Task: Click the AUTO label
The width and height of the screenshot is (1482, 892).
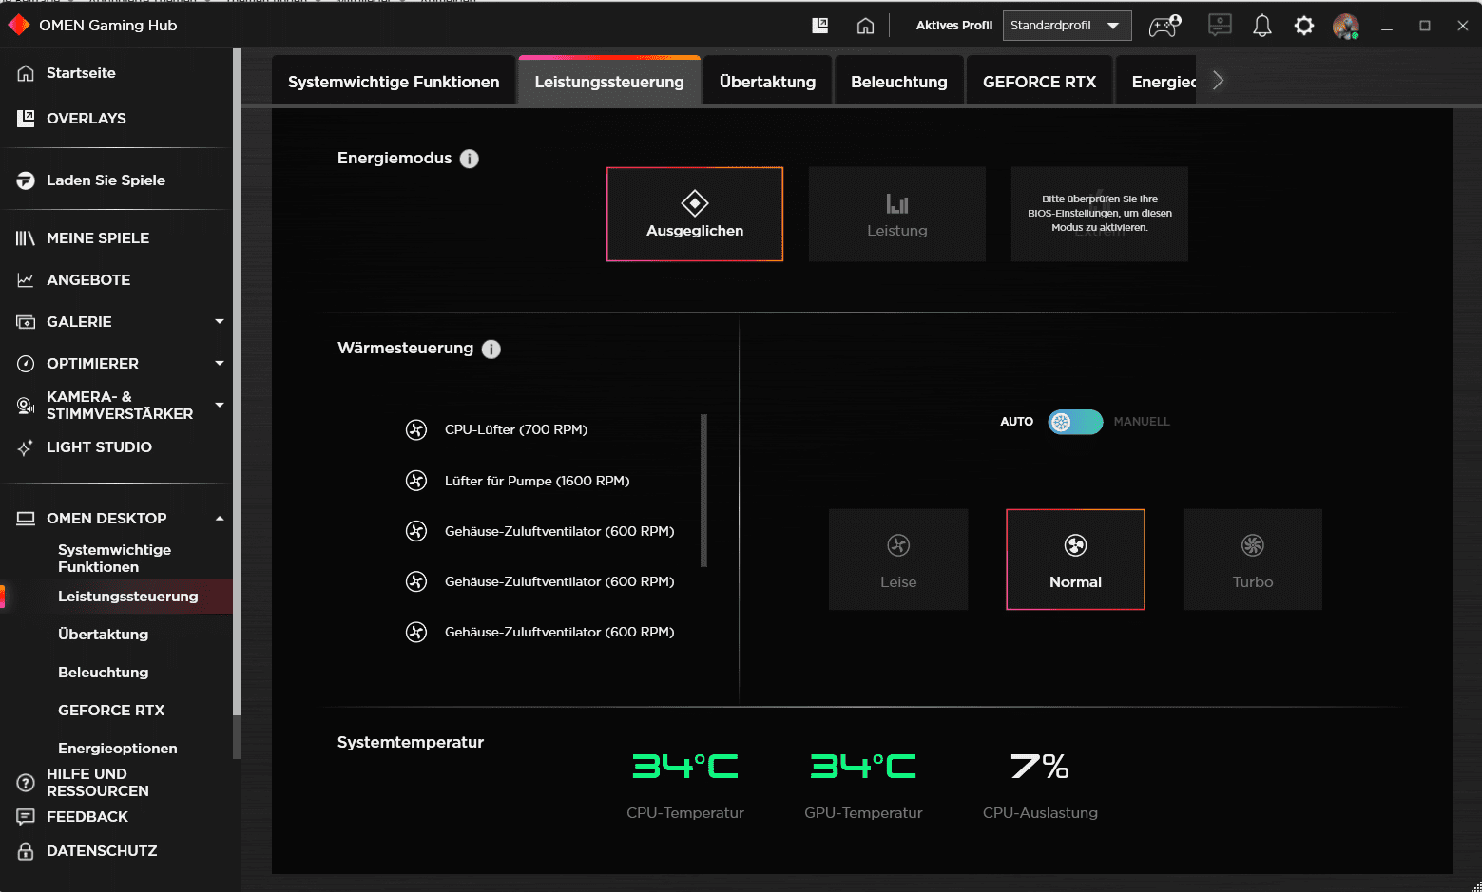Action: [1016, 422]
